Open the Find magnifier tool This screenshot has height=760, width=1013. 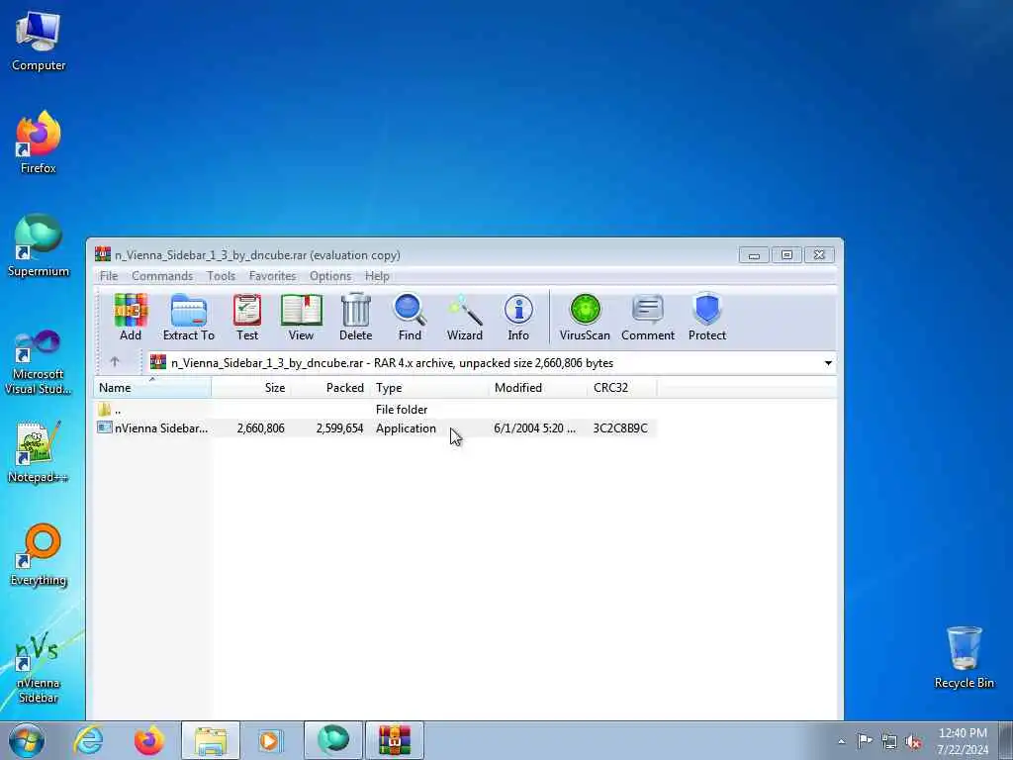(410, 317)
